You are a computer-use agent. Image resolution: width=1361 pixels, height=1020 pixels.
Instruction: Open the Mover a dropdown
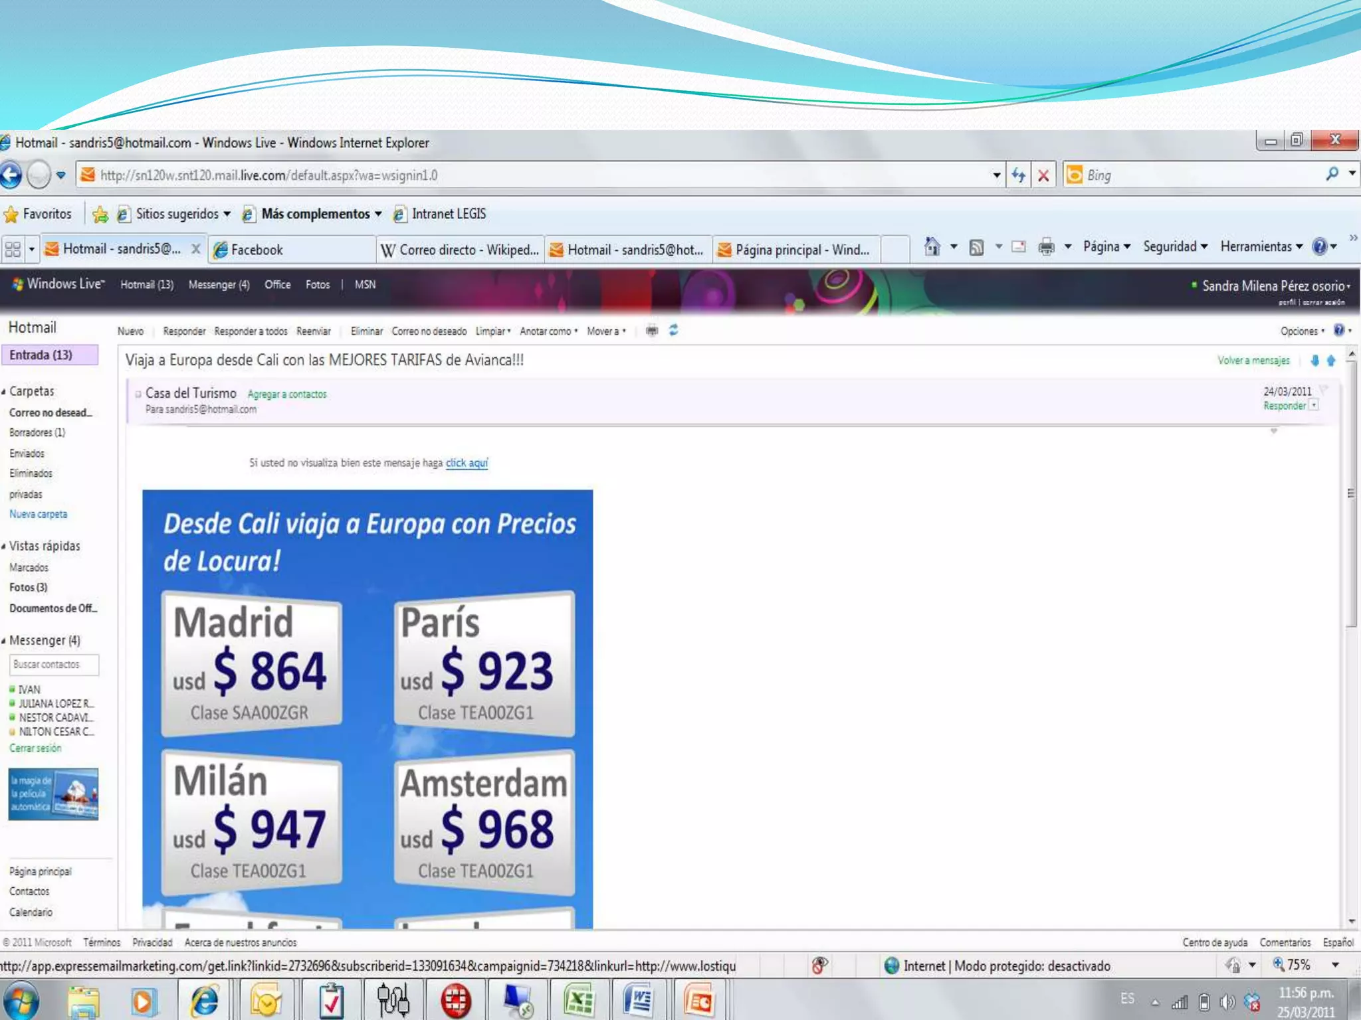point(605,331)
